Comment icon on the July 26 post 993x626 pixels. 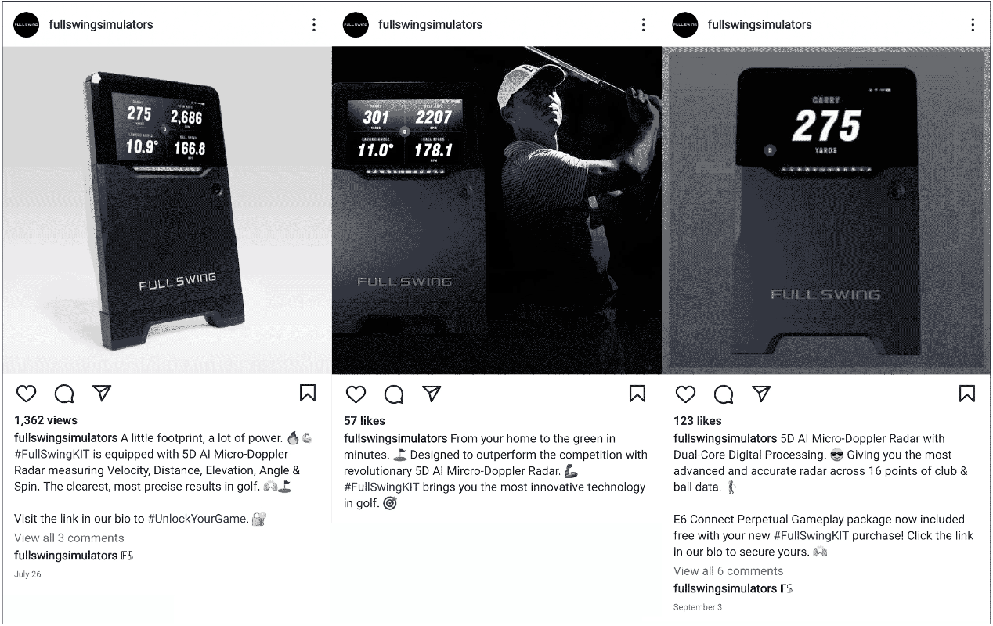point(64,394)
